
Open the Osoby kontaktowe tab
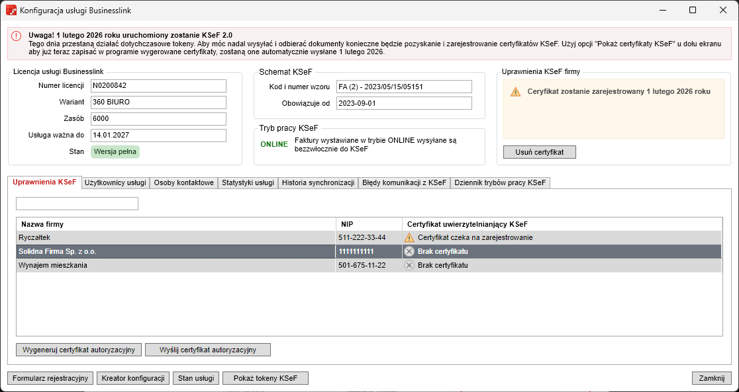pos(183,182)
